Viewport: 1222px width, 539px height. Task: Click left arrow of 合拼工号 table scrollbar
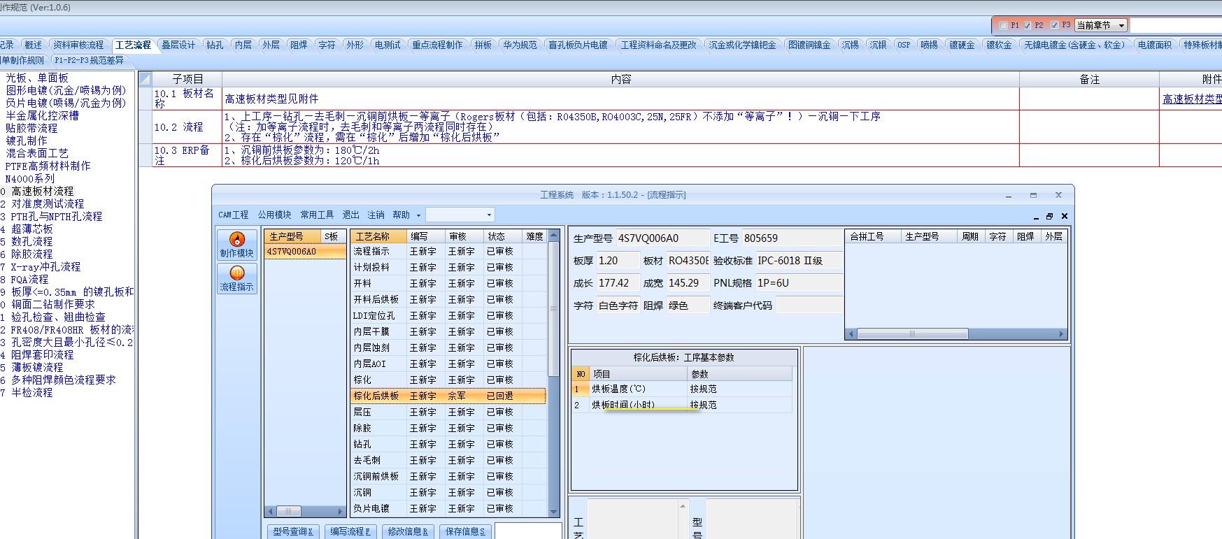[x=851, y=334]
